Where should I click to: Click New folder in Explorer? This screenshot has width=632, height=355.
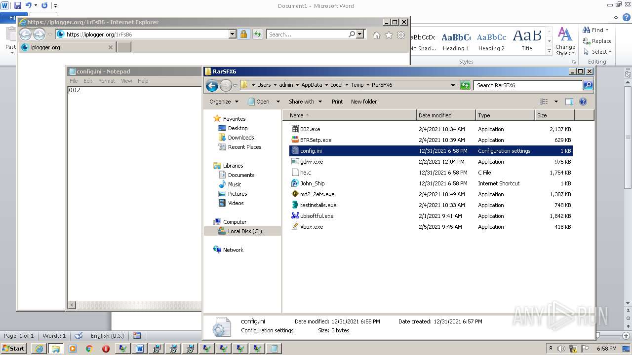tap(364, 102)
